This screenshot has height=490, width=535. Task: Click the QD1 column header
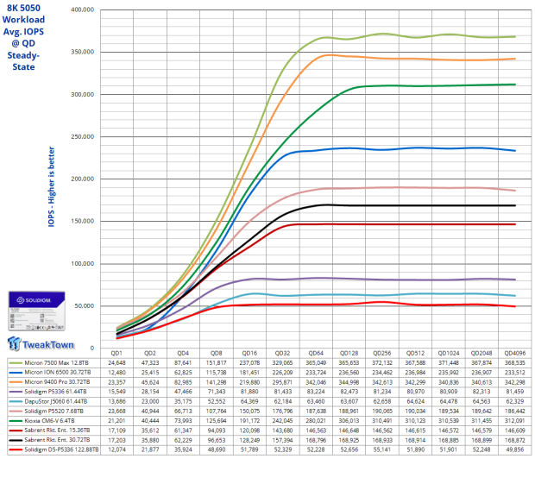(x=116, y=353)
